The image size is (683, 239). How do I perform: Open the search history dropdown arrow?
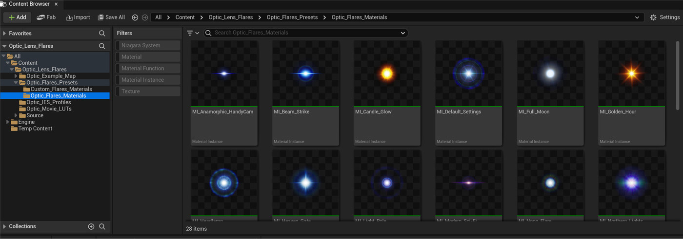tap(403, 33)
